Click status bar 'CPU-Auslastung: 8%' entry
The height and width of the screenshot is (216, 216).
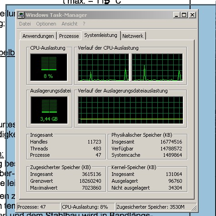point(88,207)
